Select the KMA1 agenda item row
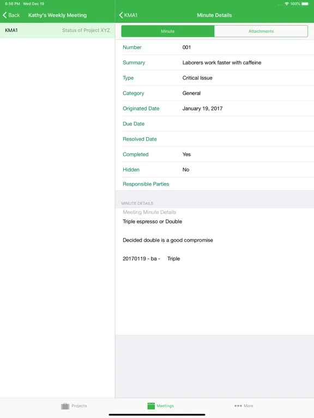314x418 pixels. click(x=57, y=30)
